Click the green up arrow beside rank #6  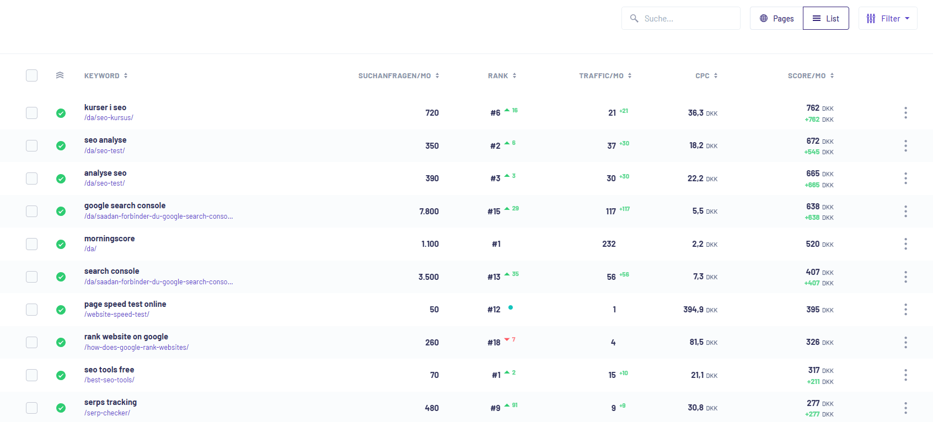click(x=507, y=110)
